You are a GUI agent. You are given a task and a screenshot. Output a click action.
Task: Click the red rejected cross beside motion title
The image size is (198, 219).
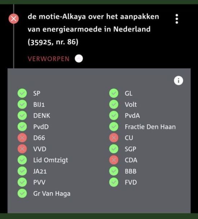click(x=14, y=19)
